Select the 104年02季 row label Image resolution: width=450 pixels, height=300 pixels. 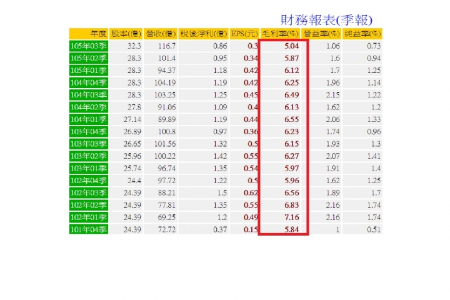pyautogui.click(x=89, y=107)
